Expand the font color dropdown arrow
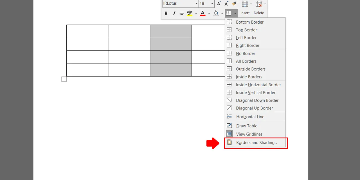 [209, 13]
